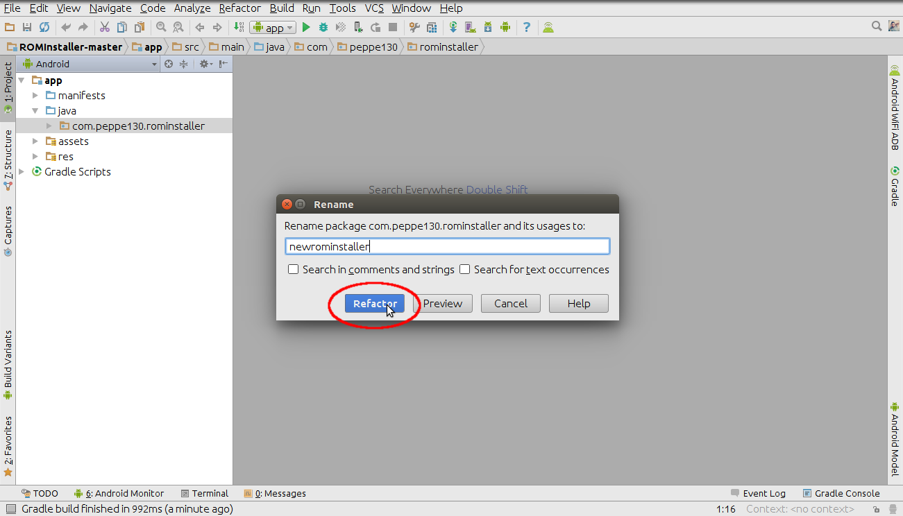The height and width of the screenshot is (516, 903).
Task: Open the Refactor menu
Action: pyautogui.click(x=239, y=8)
